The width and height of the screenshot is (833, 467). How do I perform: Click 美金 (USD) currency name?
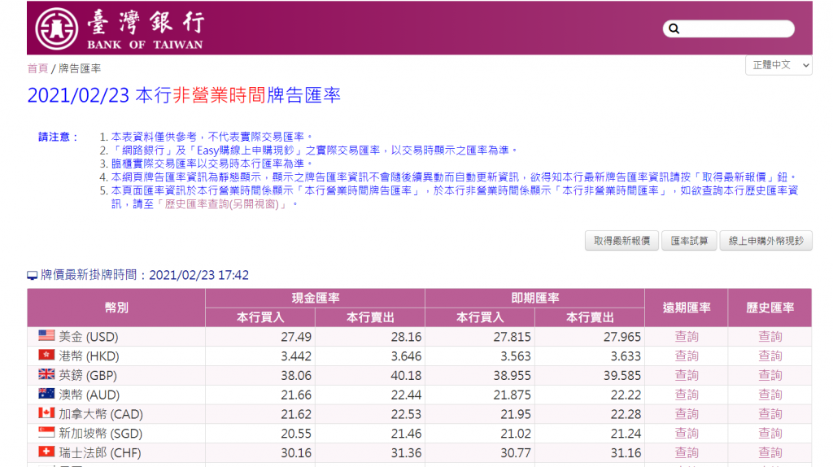point(88,337)
